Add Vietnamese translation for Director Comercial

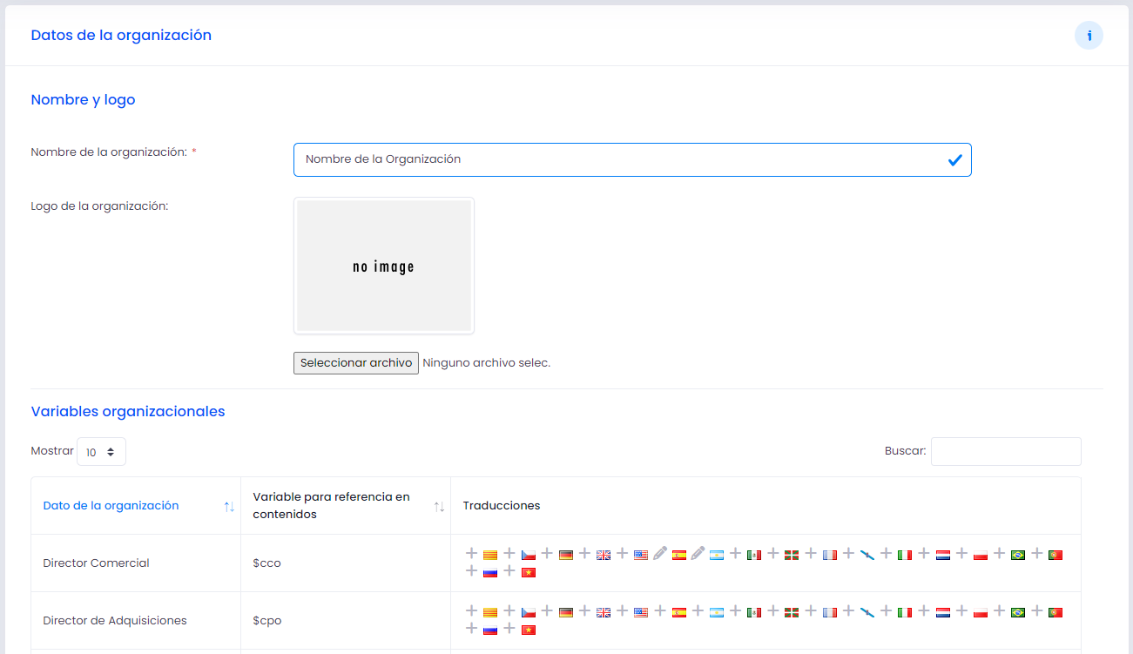click(x=509, y=571)
